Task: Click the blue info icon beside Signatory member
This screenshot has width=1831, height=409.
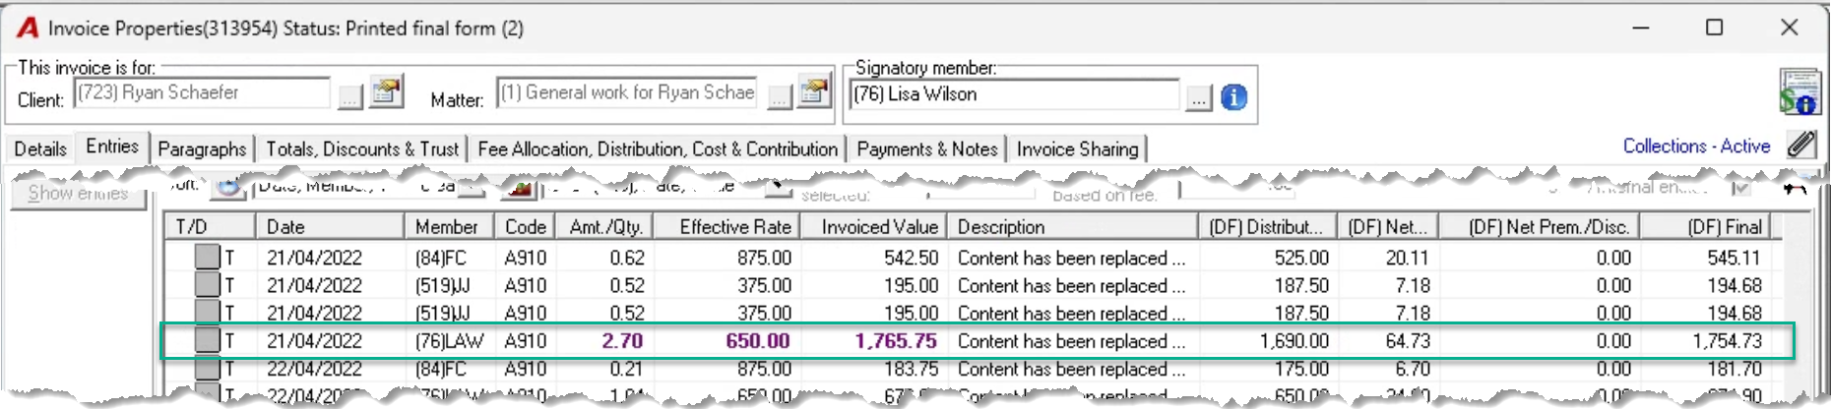Action: pyautogui.click(x=1233, y=97)
